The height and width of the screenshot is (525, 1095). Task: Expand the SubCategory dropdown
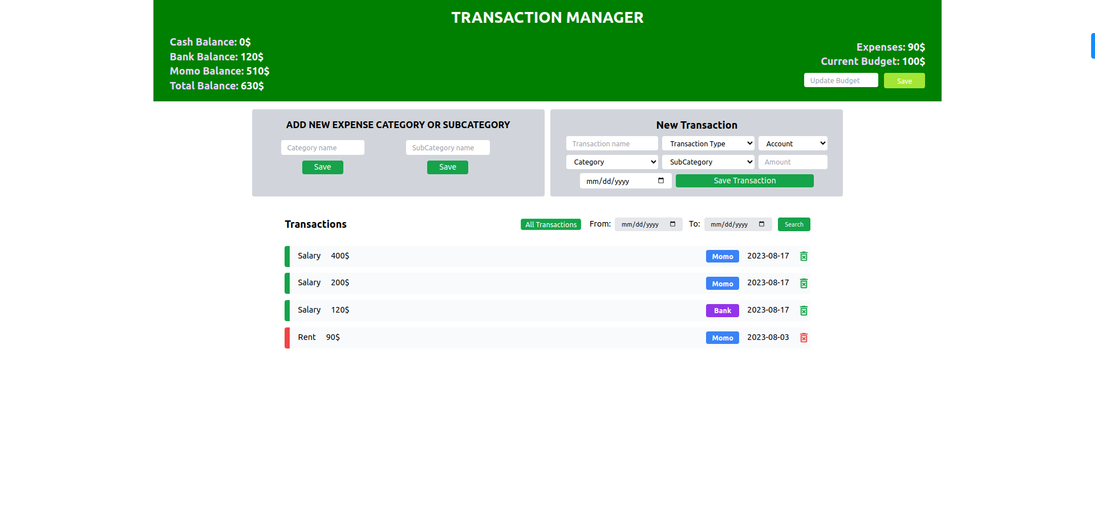pyautogui.click(x=708, y=162)
